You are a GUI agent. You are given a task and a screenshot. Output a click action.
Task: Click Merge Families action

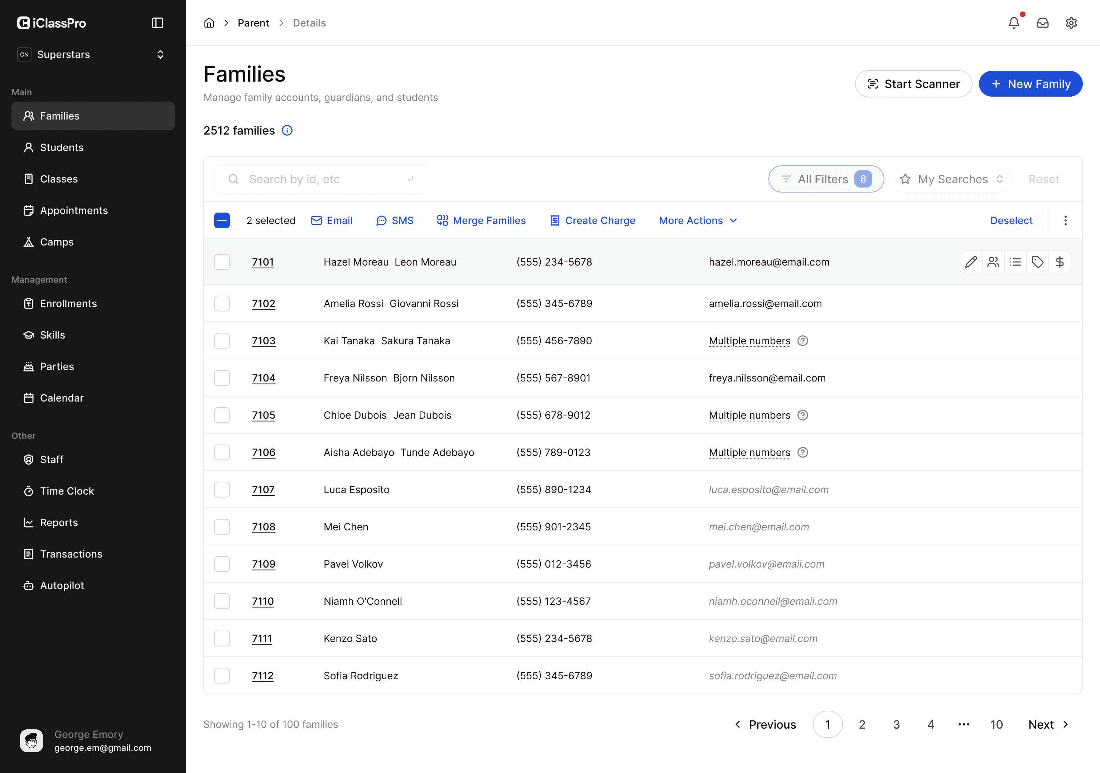(481, 220)
